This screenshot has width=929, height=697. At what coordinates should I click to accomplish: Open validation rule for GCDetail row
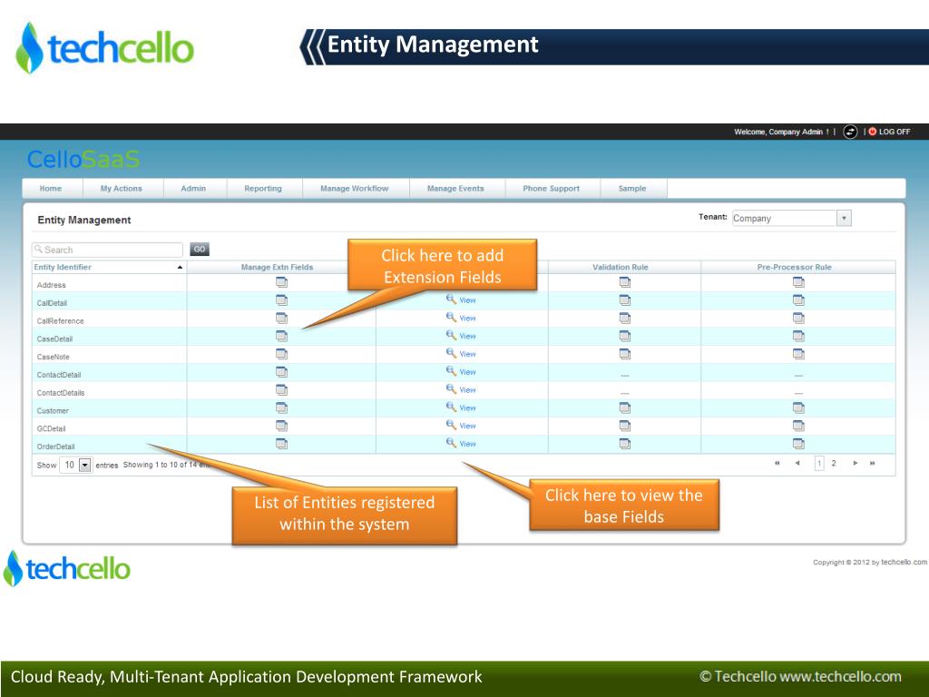(624, 426)
